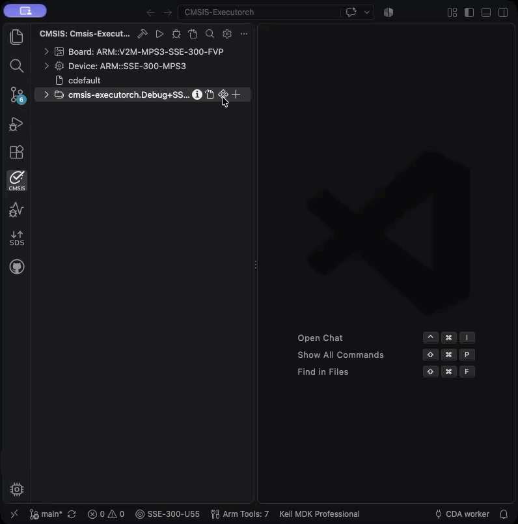The height and width of the screenshot is (524, 518).
Task: Toggle the primary side bar
Action: click(x=469, y=12)
